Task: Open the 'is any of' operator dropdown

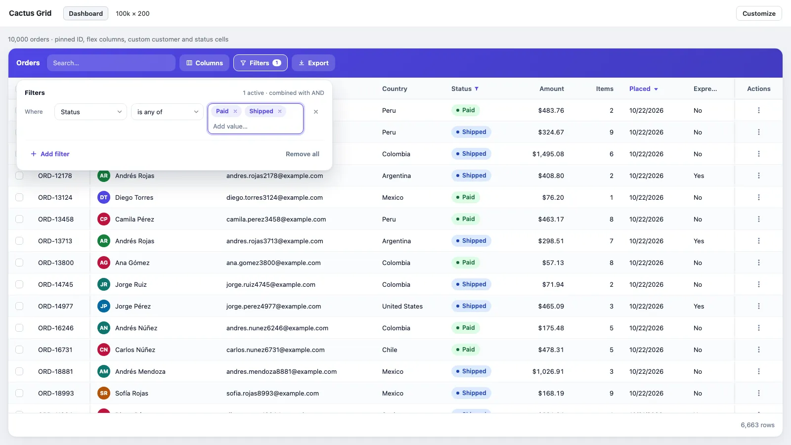Action: (x=168, y=112)
